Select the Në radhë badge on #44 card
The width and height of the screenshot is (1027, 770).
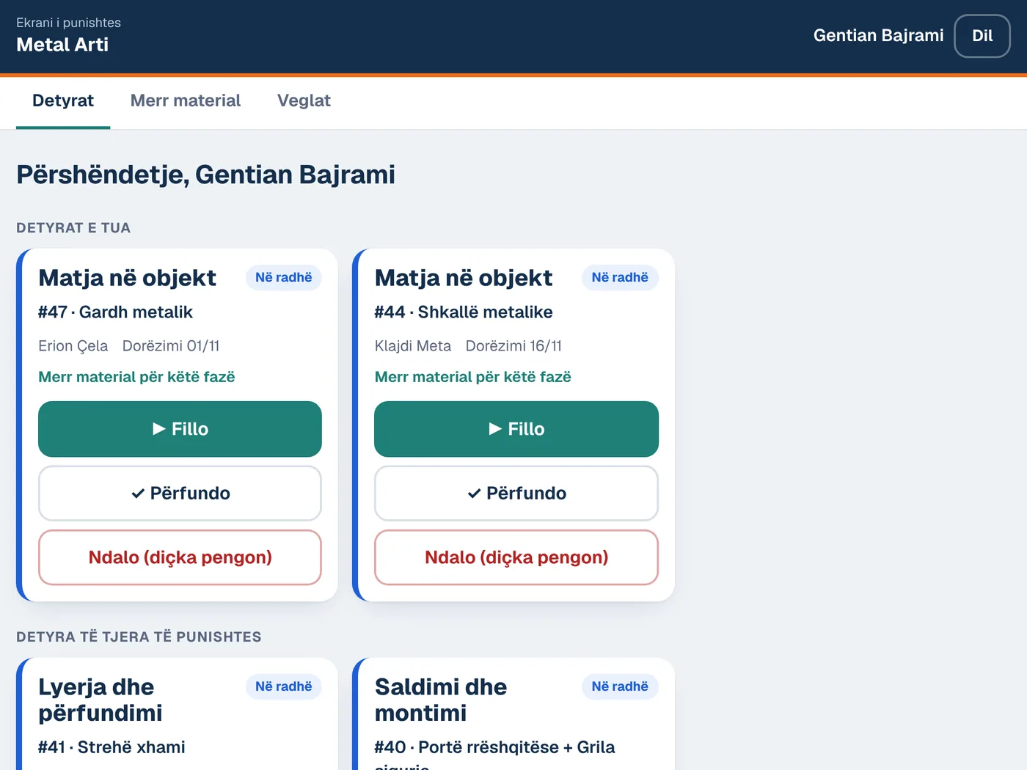(620, 277)
